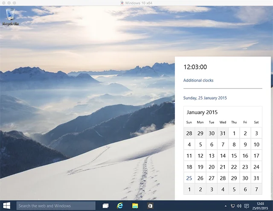Click the 12:03:00 time display
Image resolution: width=273 pixels, height=211 pixels.
(195, 67)
